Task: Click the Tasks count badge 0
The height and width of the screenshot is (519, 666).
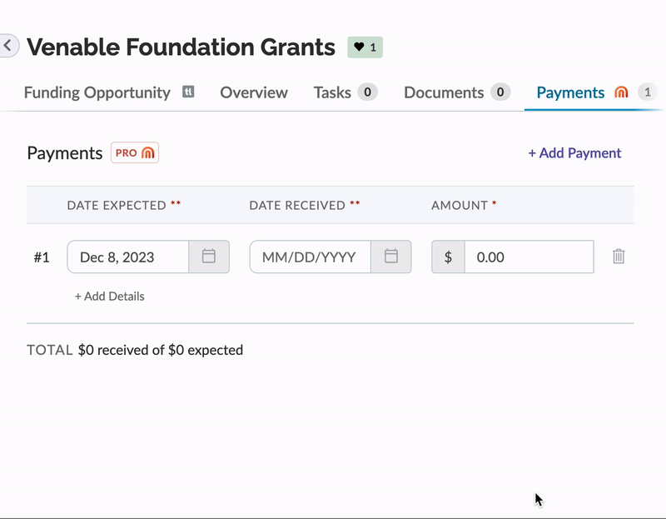Action: [367, 92]
